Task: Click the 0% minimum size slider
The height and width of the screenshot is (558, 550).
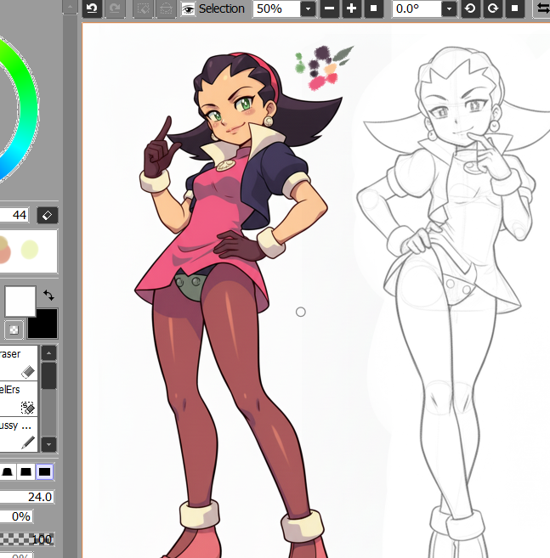Action: [16, 516]
